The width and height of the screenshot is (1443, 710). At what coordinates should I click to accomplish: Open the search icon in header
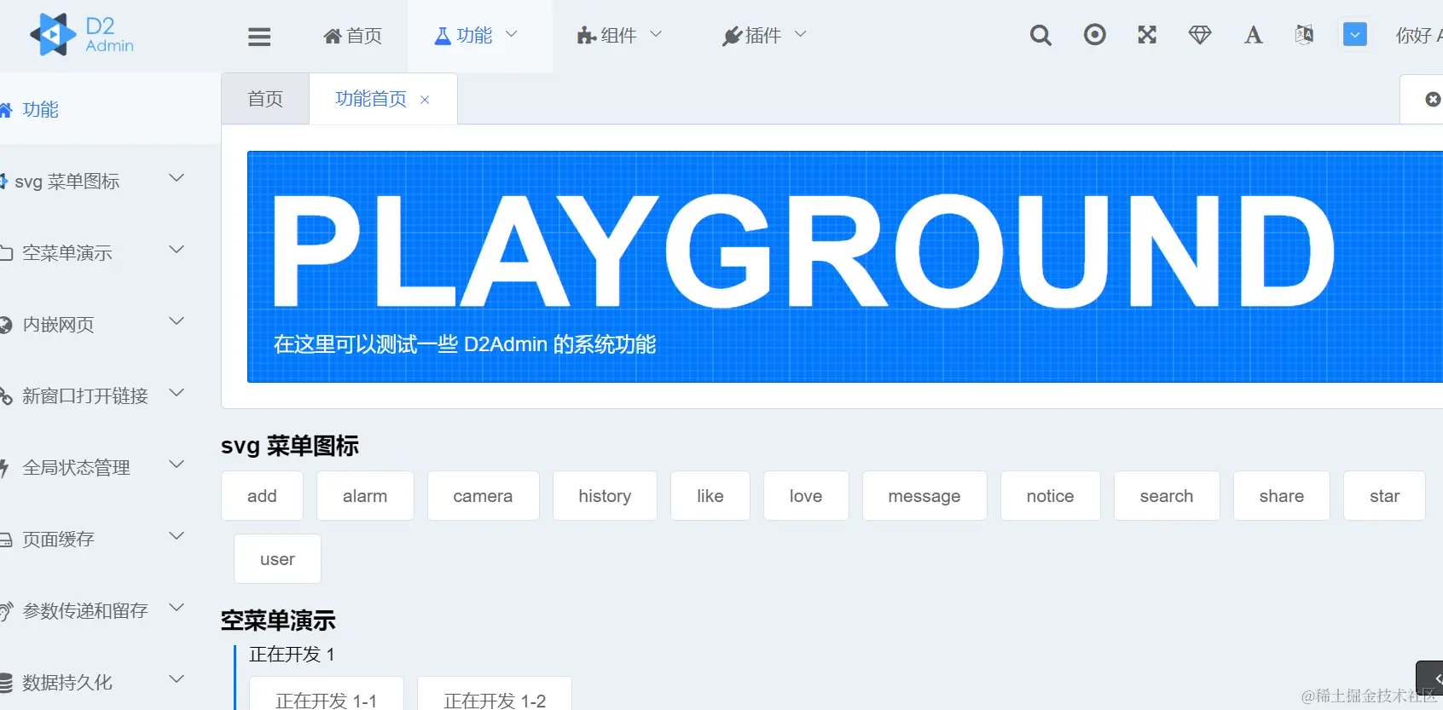click(1040, 35)
